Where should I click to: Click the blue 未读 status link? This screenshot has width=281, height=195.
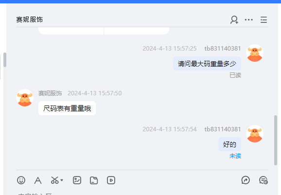(x=235, y=156)
